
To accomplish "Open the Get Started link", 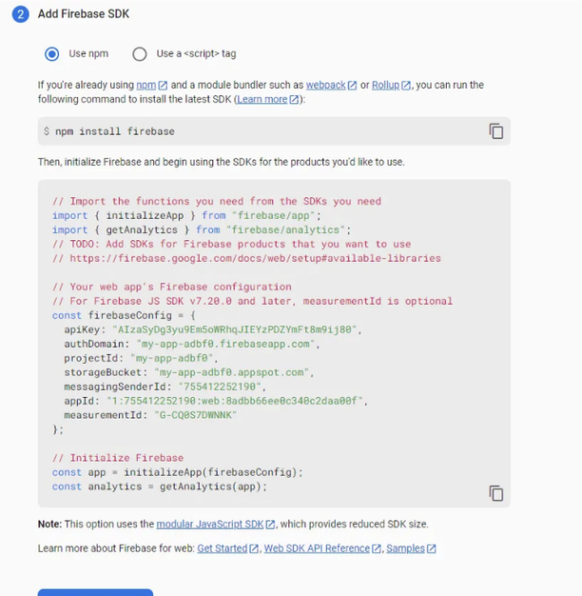I will [223, 548].
